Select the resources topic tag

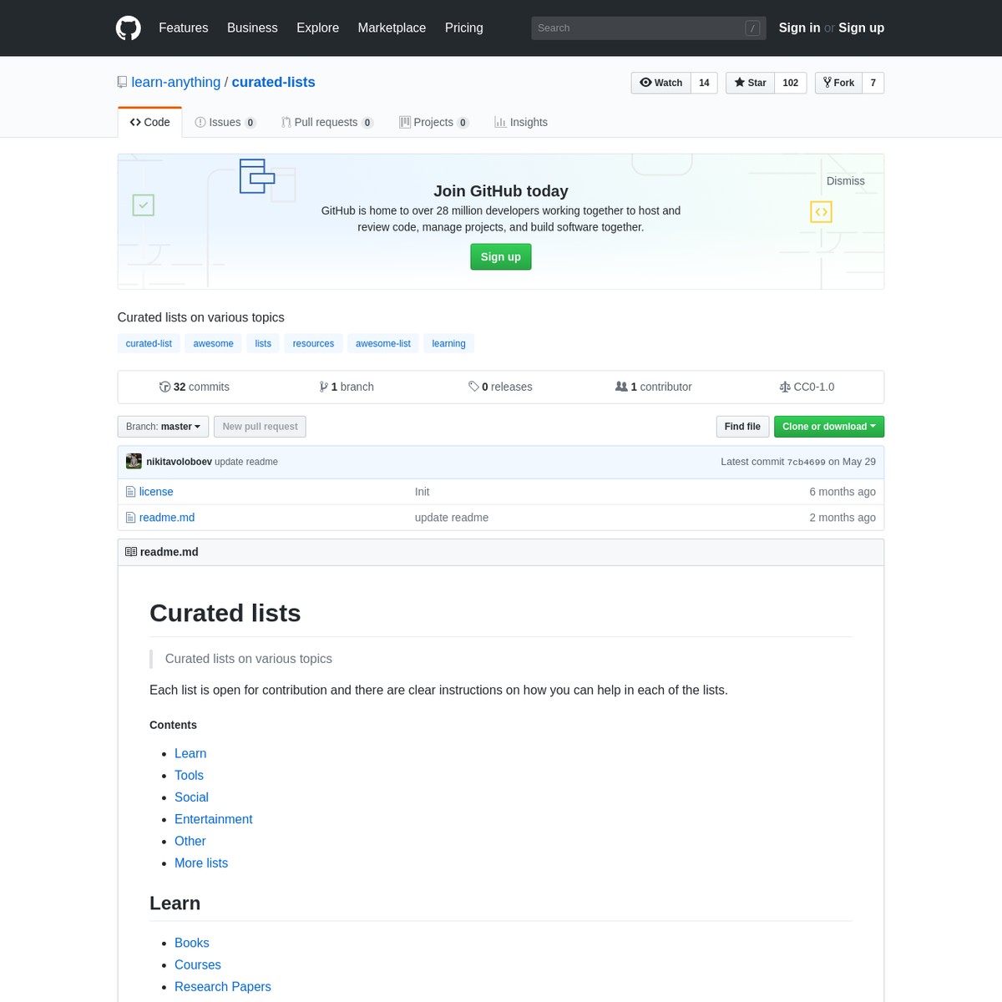313,343
